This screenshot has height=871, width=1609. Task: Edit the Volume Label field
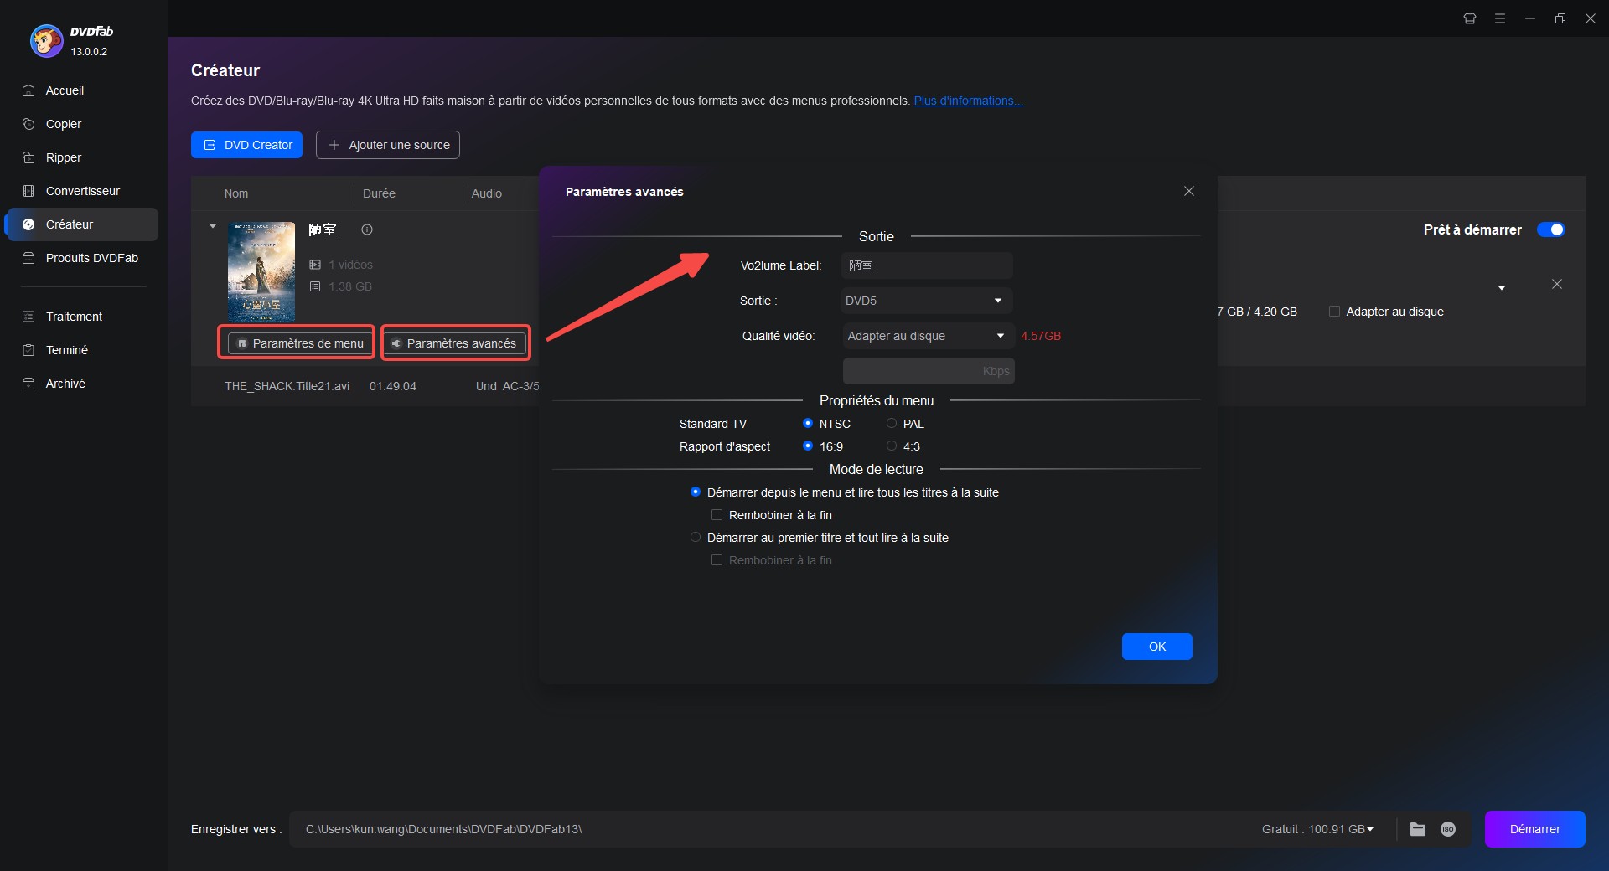(927, 265)
